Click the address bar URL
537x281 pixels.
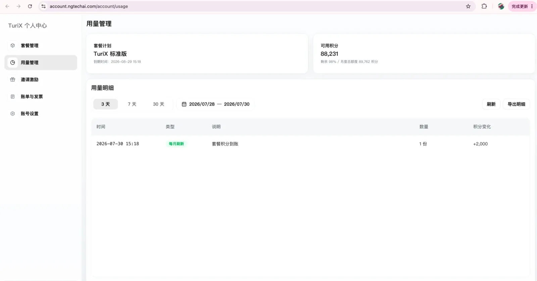pyautogui.click(x=89, y=6)
